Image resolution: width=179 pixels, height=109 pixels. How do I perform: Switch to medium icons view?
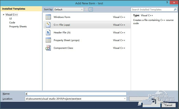click(x=91, y=9)
